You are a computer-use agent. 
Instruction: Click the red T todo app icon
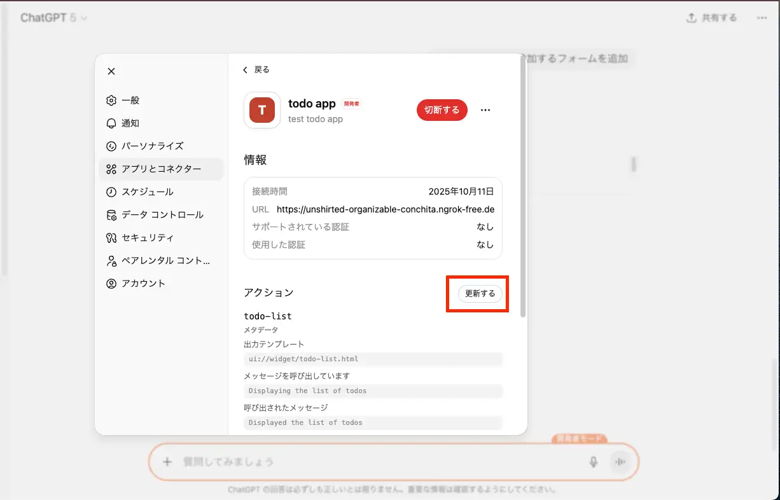[262, 110]
